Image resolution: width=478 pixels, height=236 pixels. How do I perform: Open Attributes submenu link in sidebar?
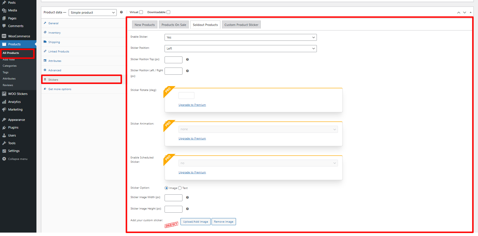pyautogui.click(x=9, y=79)
